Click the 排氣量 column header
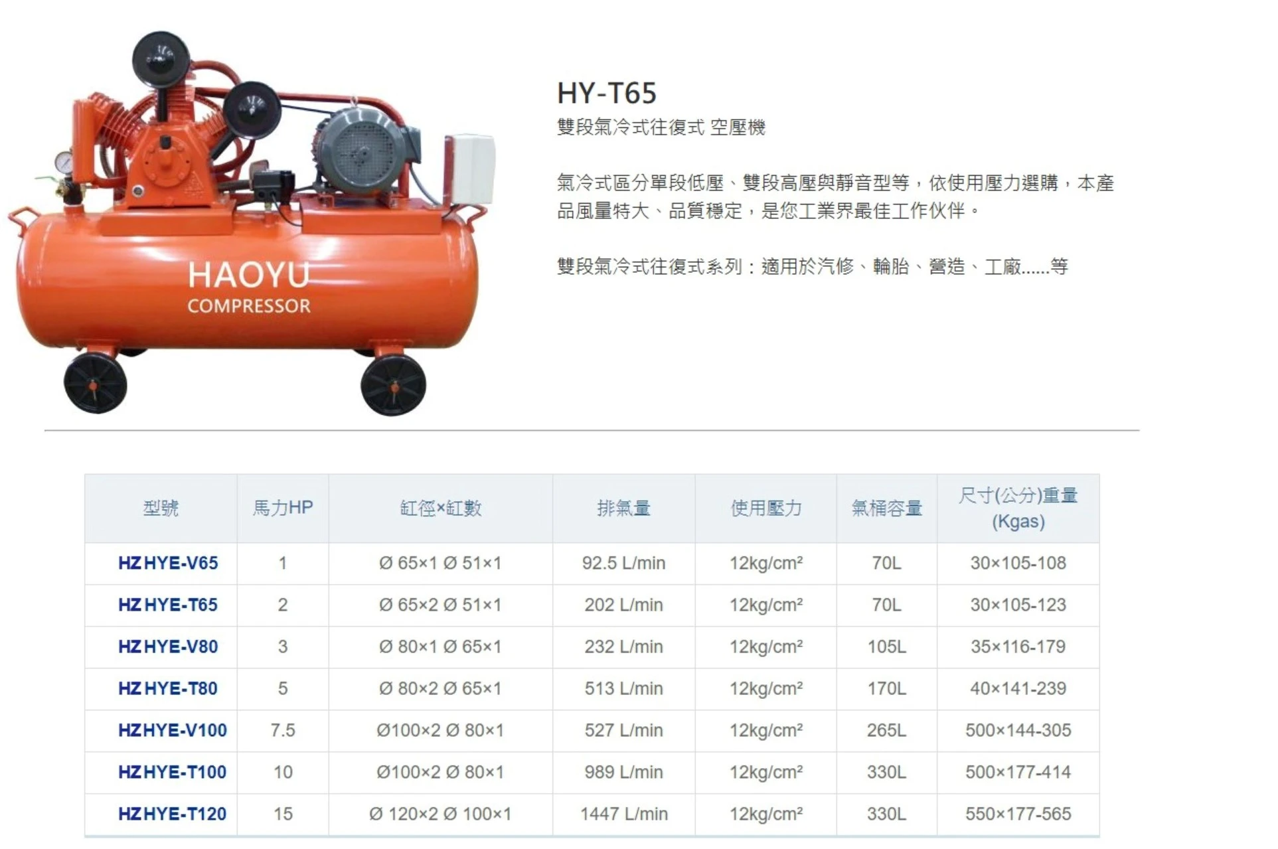This screenshot has width=1278, height=849. point(623,508)
